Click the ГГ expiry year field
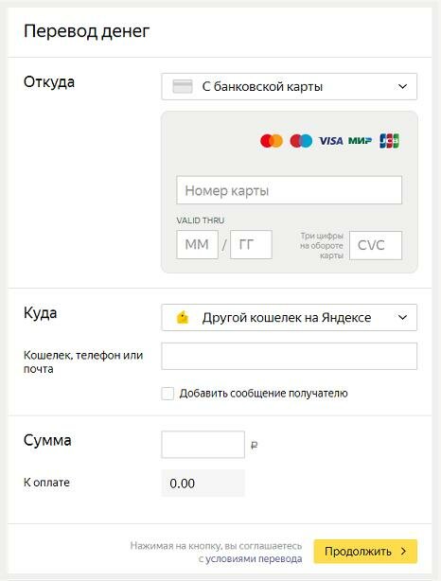 [x=251, y=244]
